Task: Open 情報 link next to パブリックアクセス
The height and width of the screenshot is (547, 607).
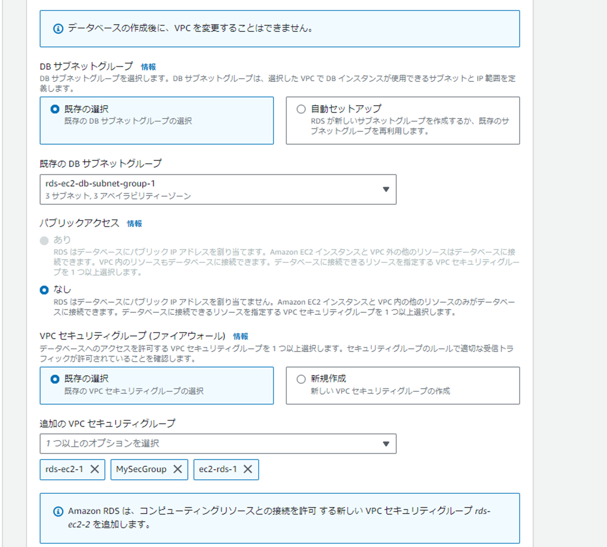Action: tap(134, 224)
